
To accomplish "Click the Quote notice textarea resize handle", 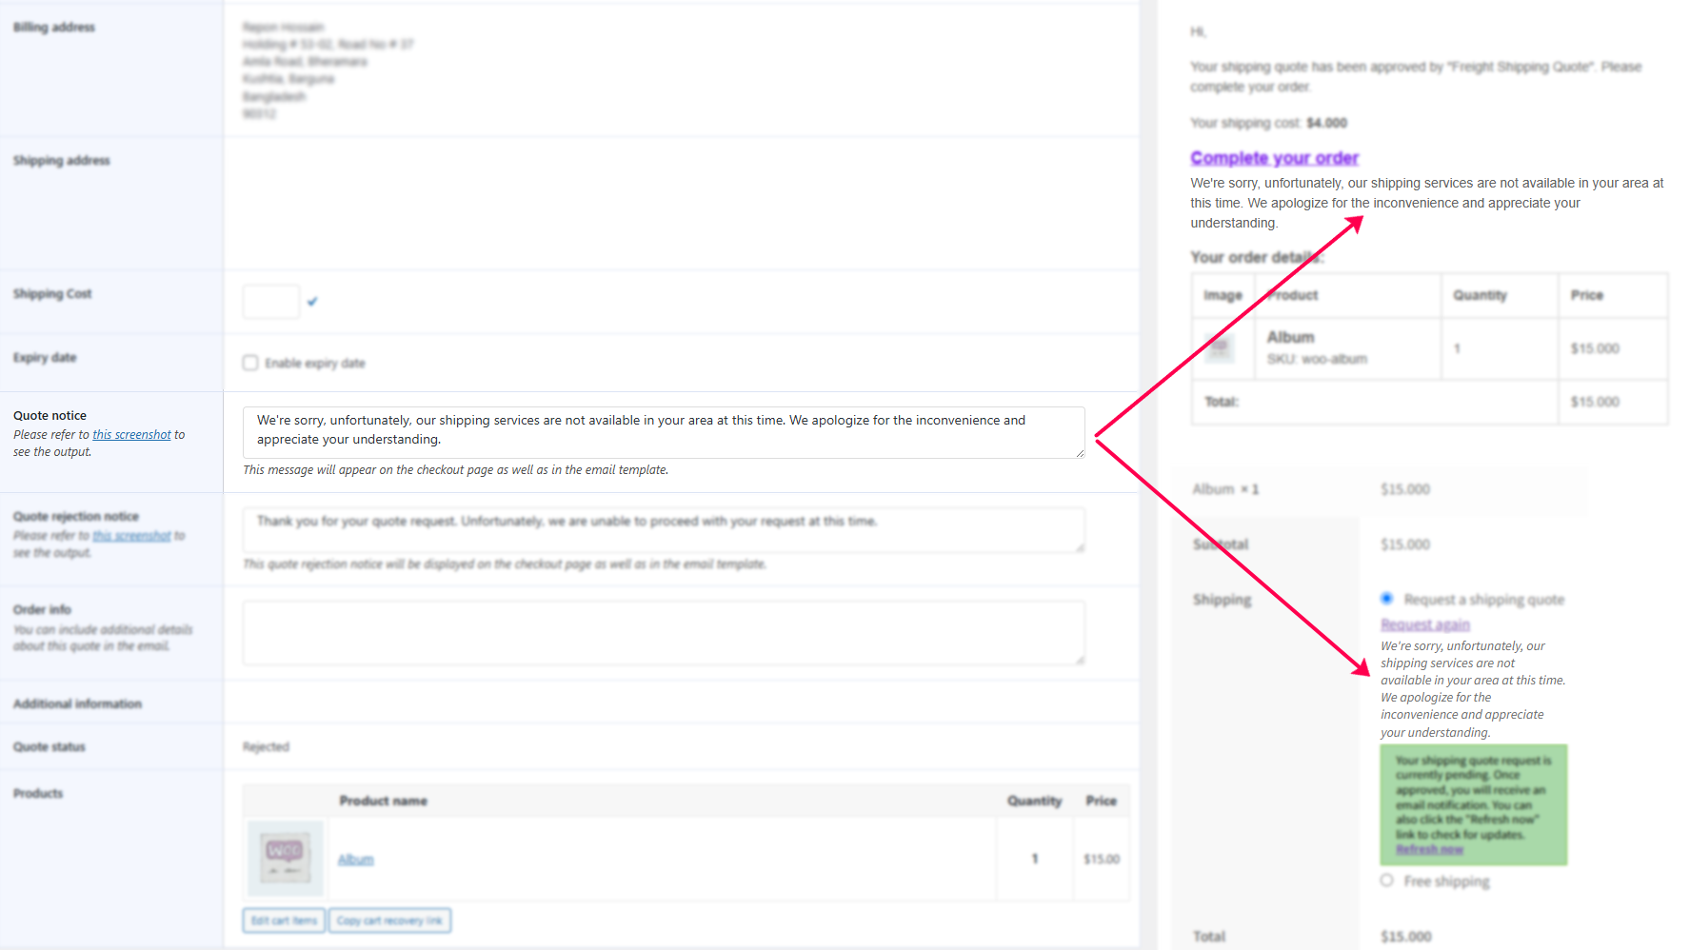I will [1080, 453].
